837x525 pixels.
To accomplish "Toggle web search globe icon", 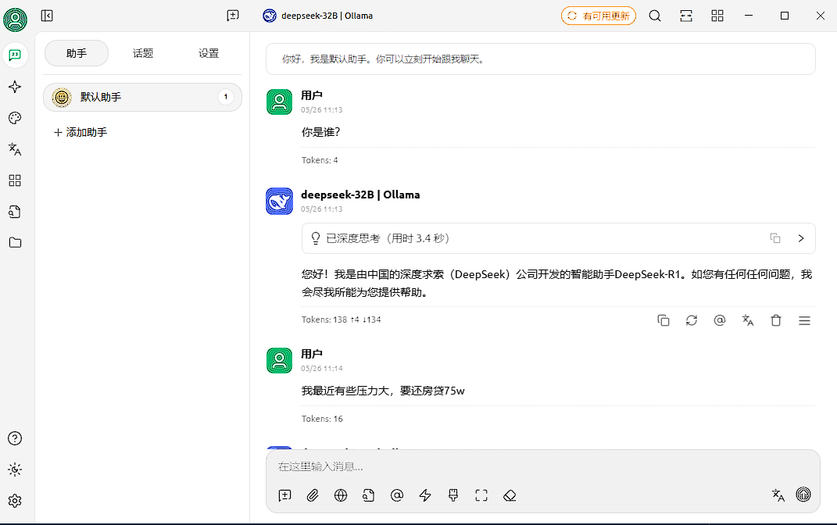I will (341, 495).
